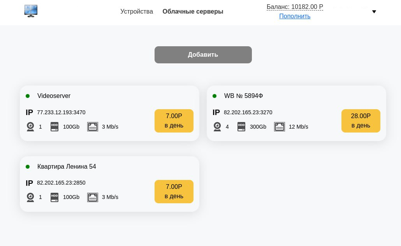Click the 28.00Р в день price badge
The height and width of the screenshot is (246, 401).
pyautogui.click(x=361, y=121)
